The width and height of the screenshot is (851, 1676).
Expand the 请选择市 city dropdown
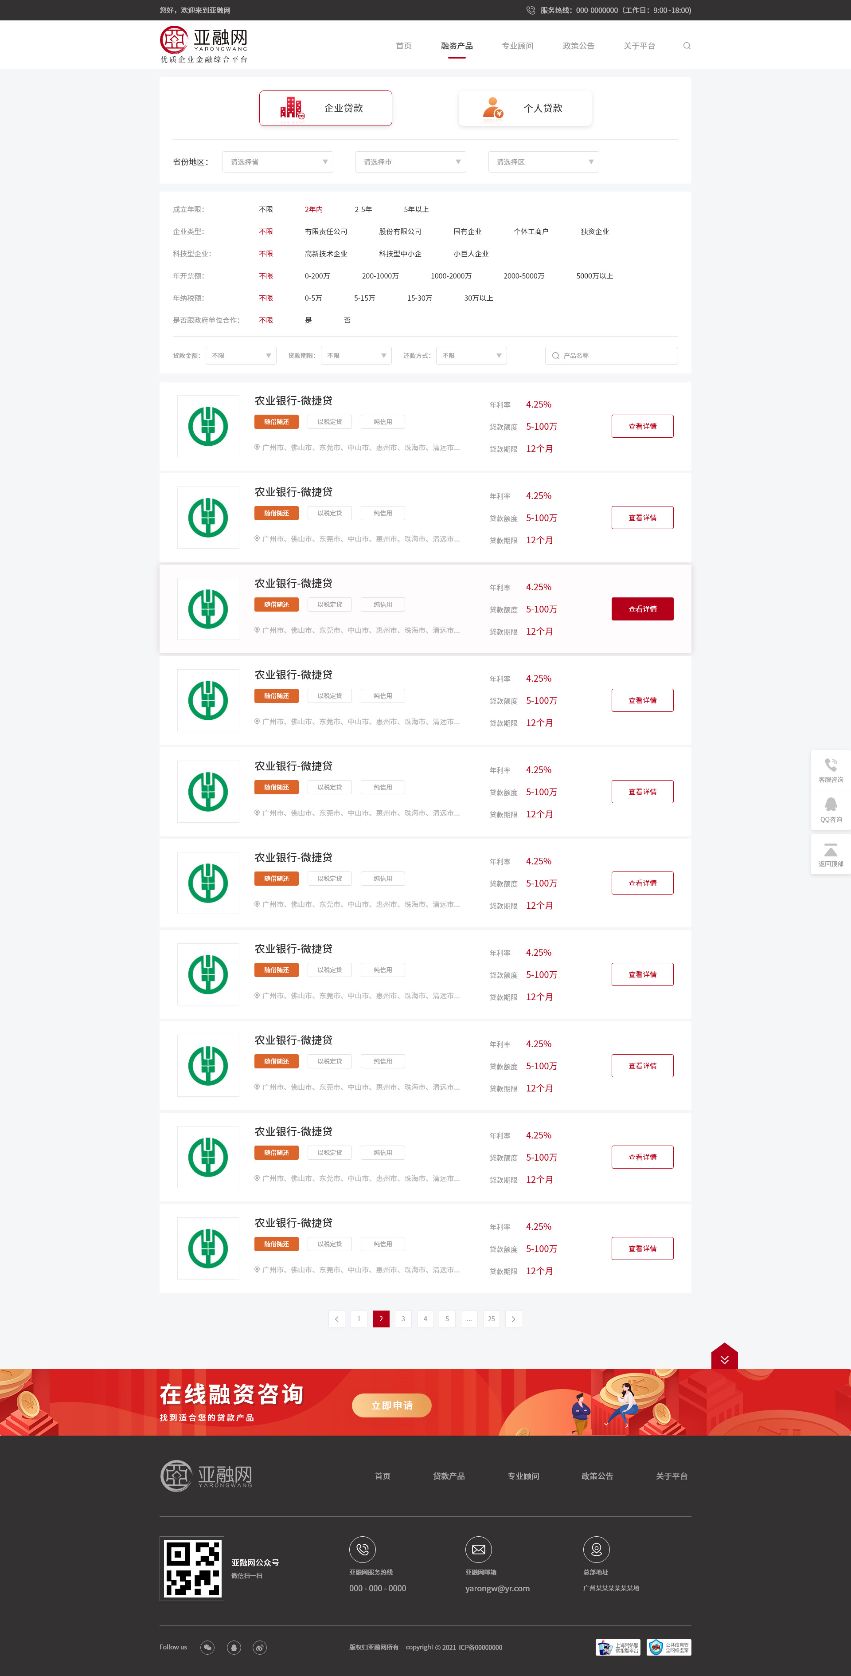click(x=410, y=162)
